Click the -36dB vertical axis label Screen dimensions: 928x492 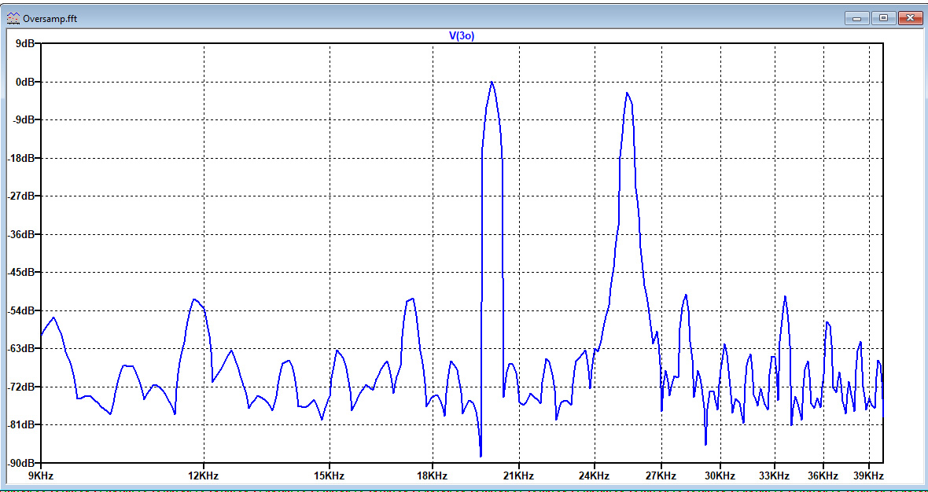pos(20,234)
